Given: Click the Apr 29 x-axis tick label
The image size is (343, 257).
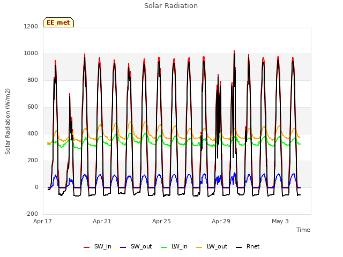Looking at the screenshot, I should 221,221.
